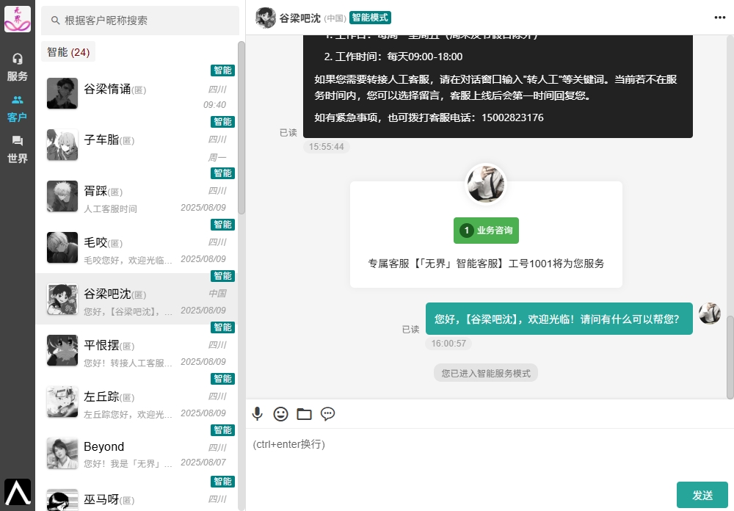Select the 谷梁吧沈 conversation row

137,299
